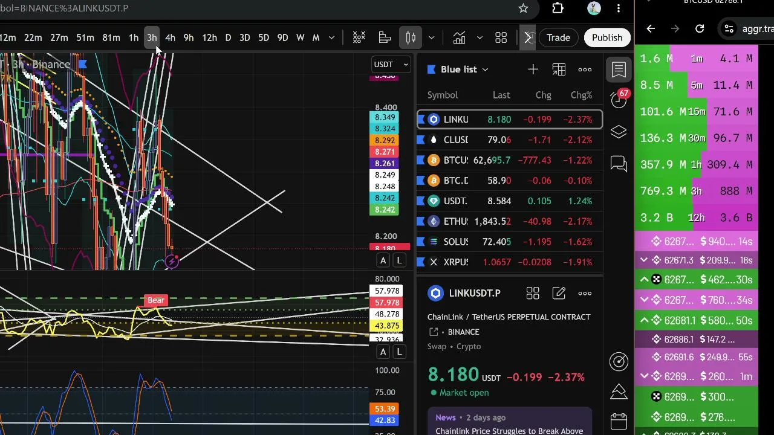This screenshot has height=435, width=774.
Task: Select the CLUSI watchlist row
Action: [509, 140]
